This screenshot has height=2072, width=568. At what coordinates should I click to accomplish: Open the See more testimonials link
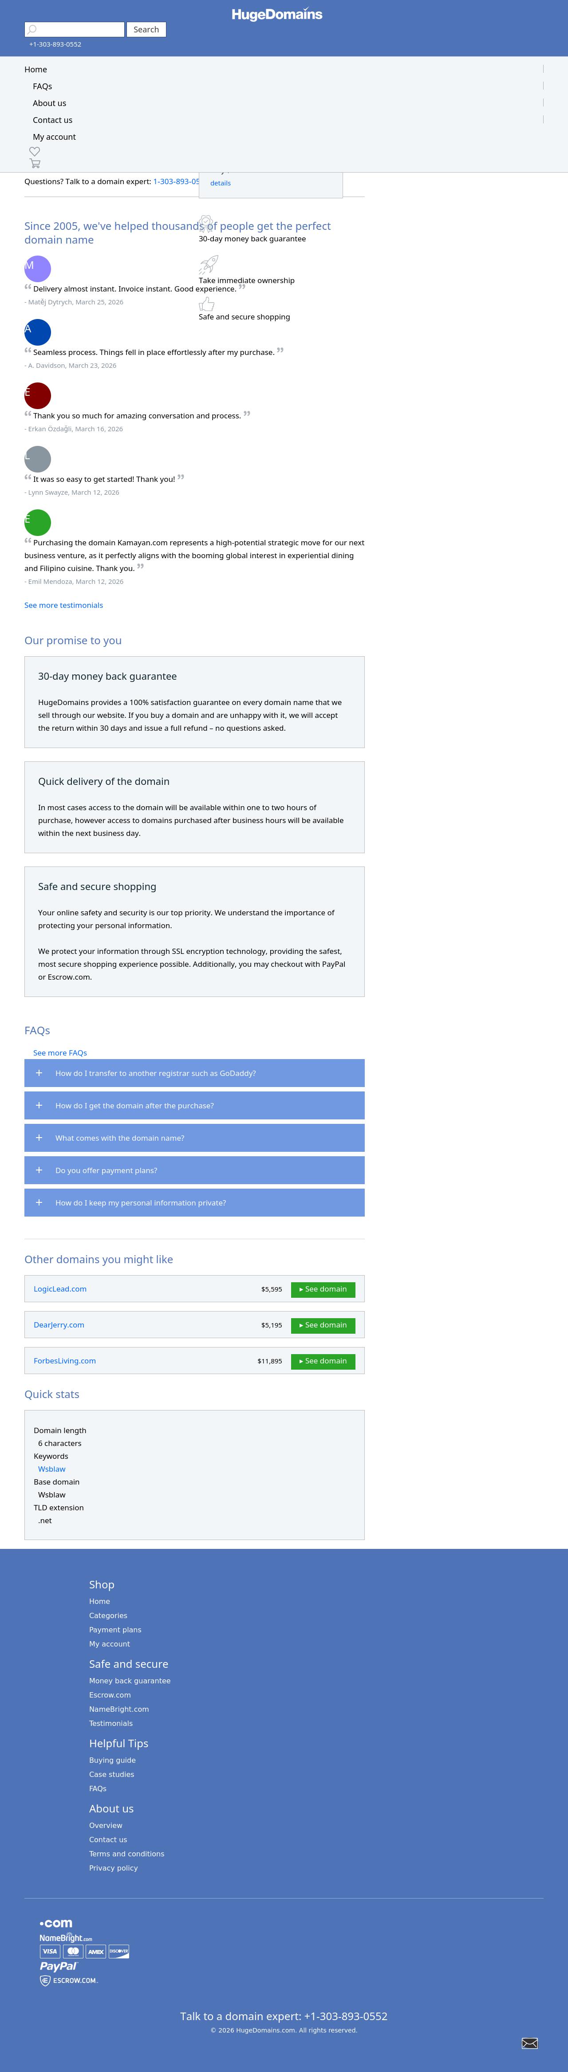63,605
